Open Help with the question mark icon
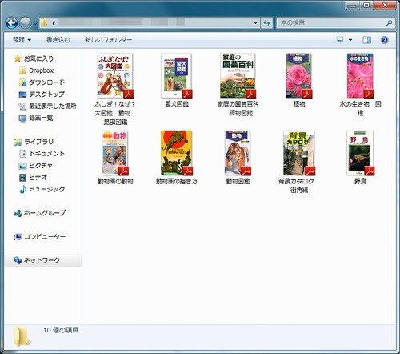Image resolution: width=400 pixels, height=354 pixels. pos(385,40)
